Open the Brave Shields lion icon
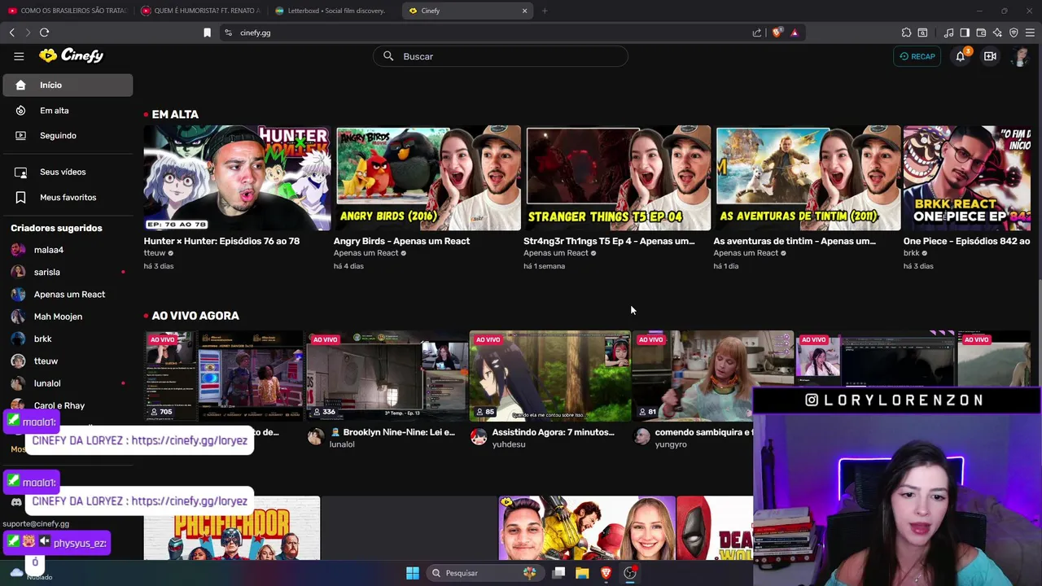This screenshot has width=1042, height=586. [777, 33]
